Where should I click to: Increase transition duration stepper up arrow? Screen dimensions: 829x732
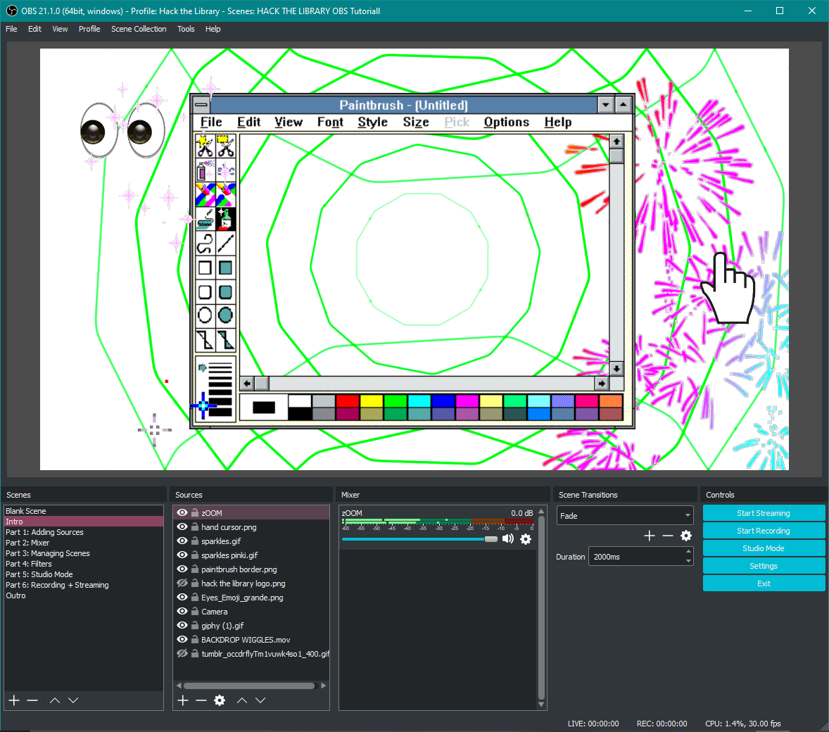pos(688,552)
